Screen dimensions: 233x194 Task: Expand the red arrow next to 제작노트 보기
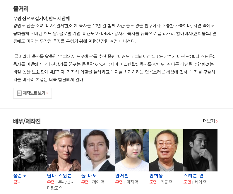click(47, 93)
